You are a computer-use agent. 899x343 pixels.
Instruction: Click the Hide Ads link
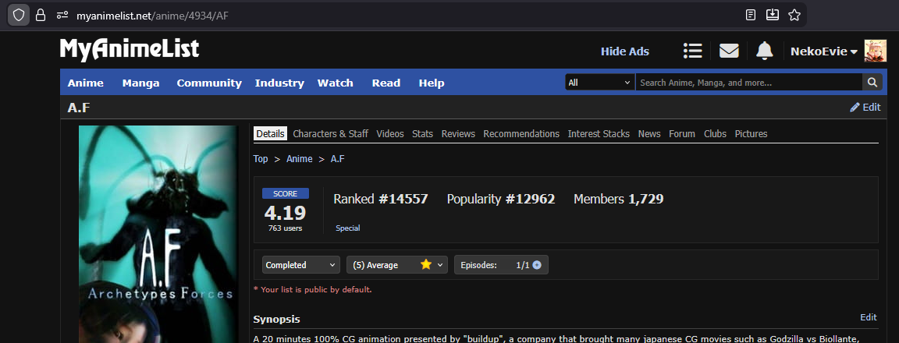(624, 51)
